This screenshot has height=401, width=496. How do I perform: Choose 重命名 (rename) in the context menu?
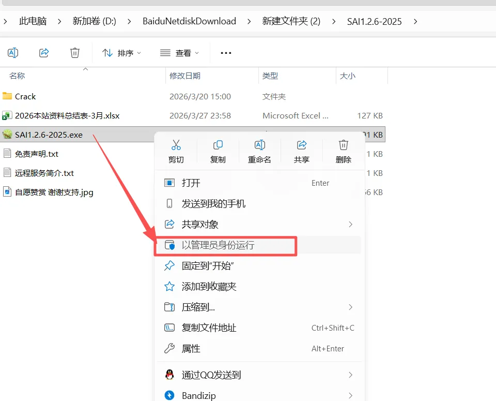click(x=259, y=152)
